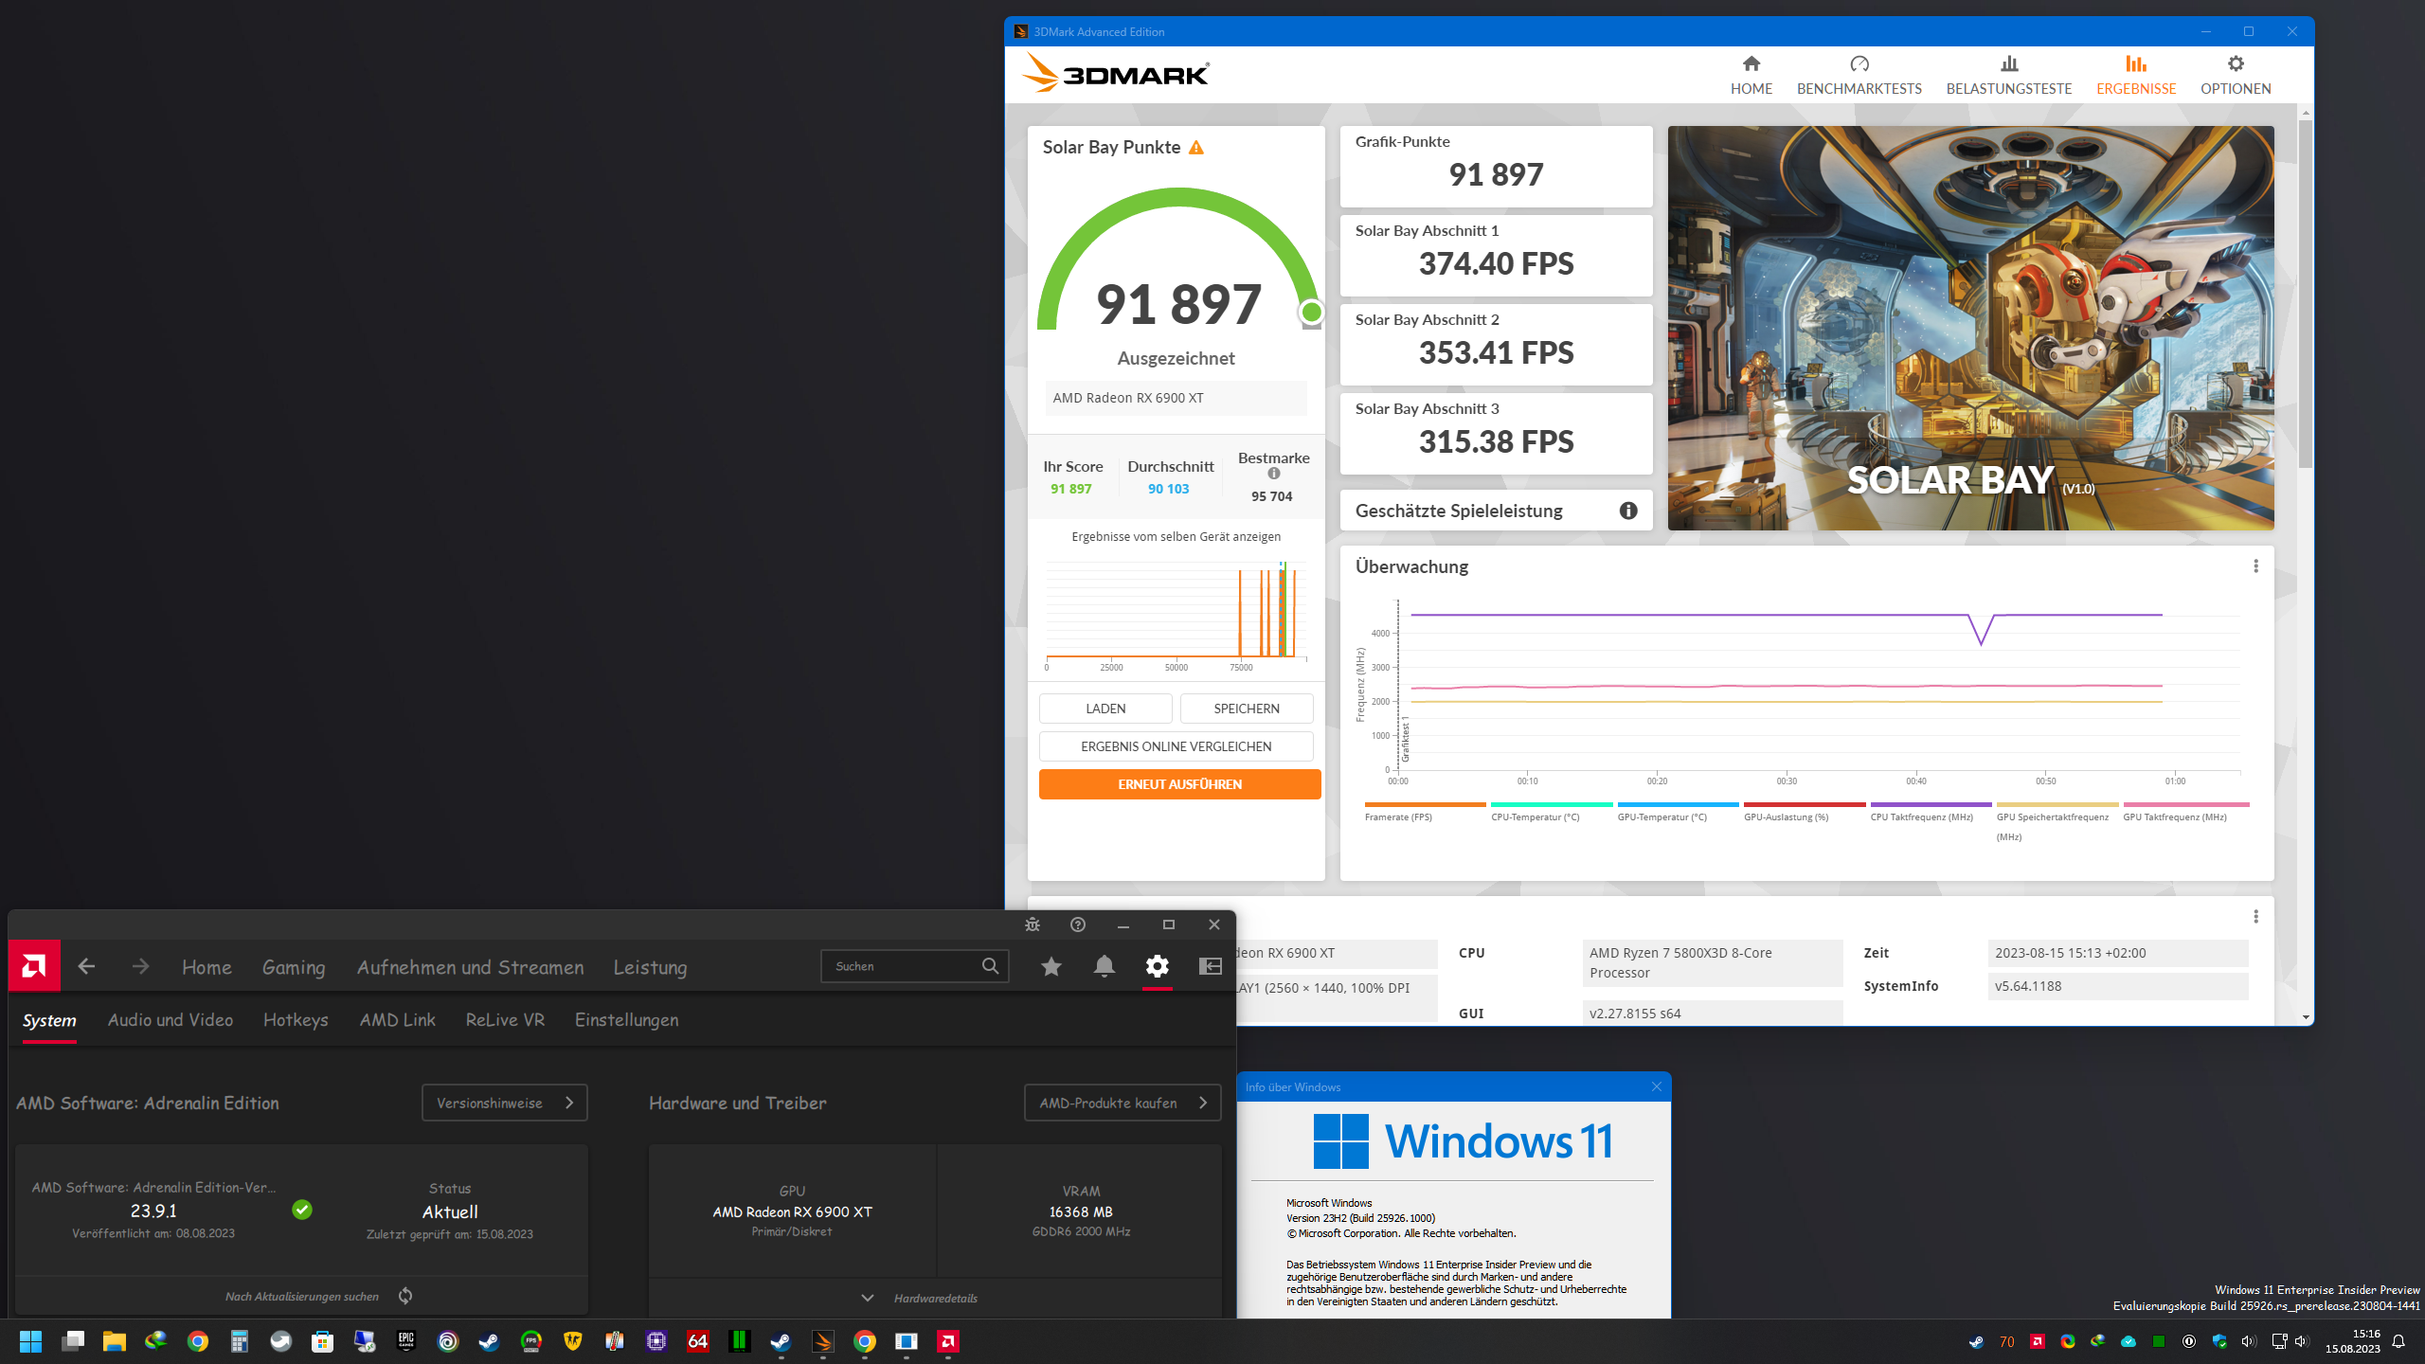Click ERNEUT AUSFÜHREN button

tap(1179, 784)
